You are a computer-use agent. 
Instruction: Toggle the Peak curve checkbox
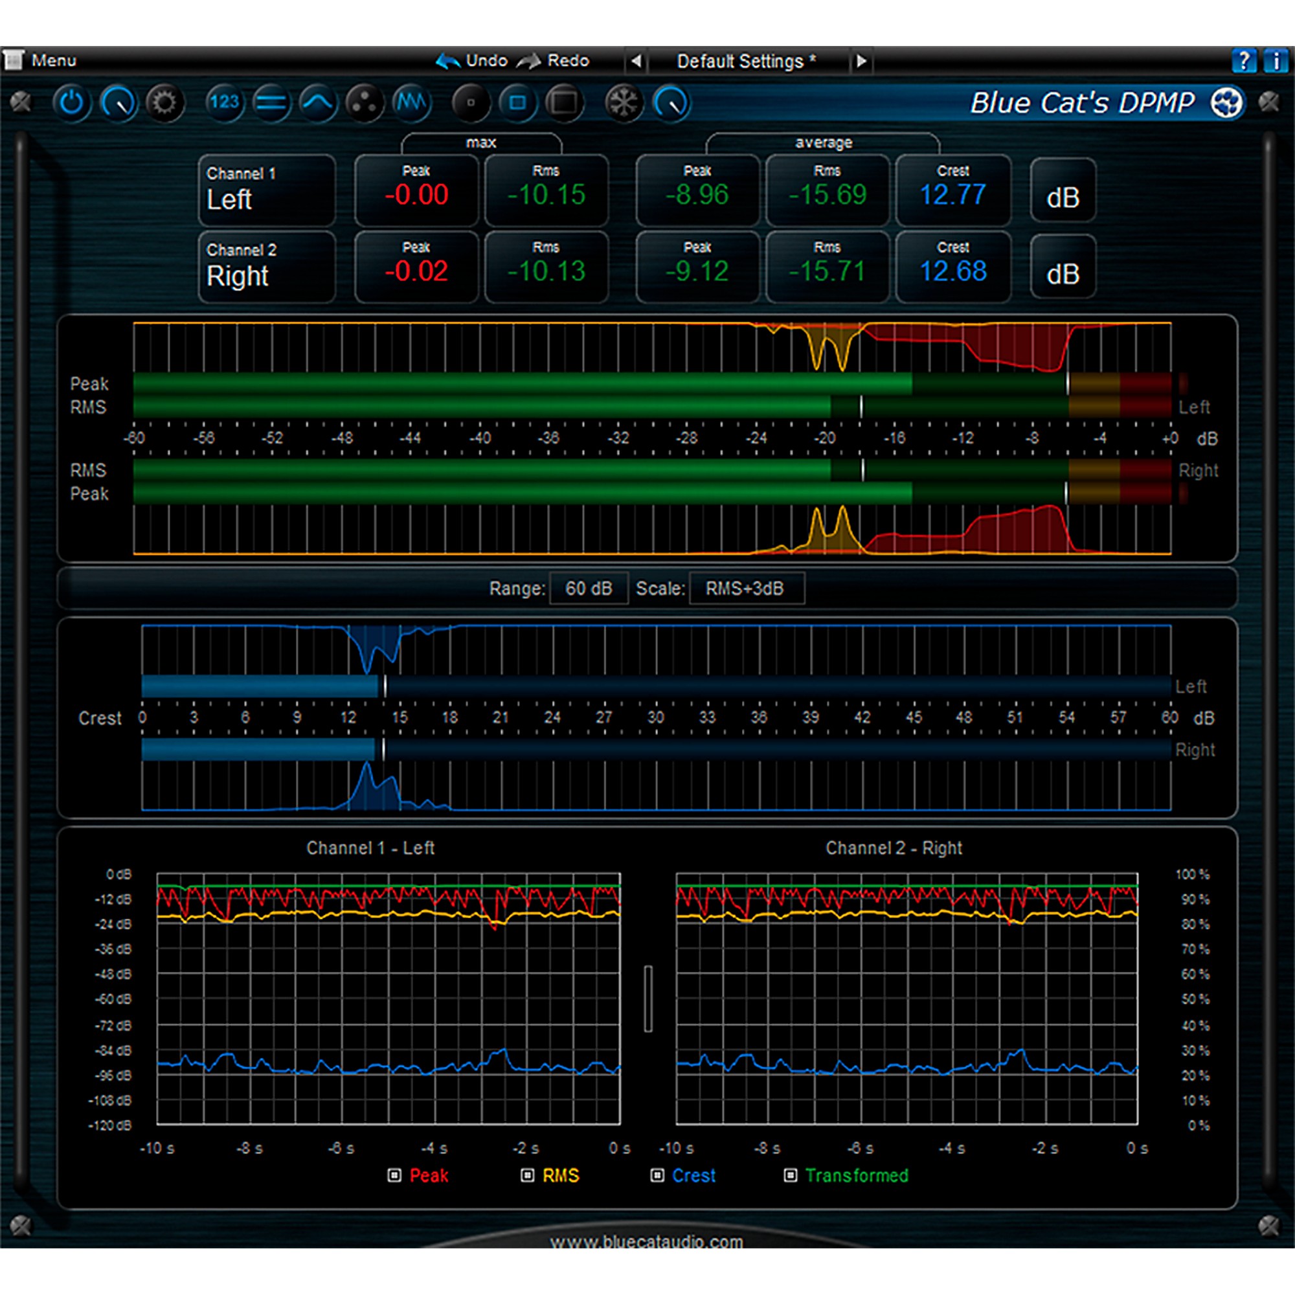coord(396,1175)
